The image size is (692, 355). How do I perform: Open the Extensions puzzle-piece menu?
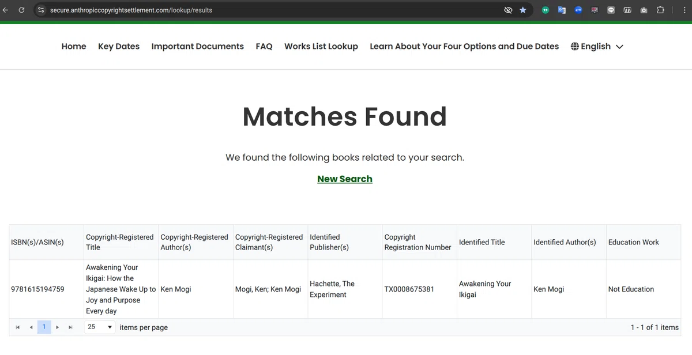pos(661,10)
